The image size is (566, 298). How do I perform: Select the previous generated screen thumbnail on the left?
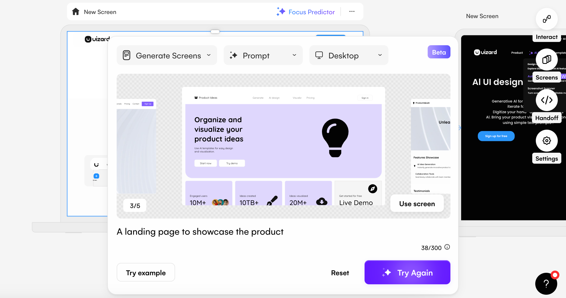point(136,147)
